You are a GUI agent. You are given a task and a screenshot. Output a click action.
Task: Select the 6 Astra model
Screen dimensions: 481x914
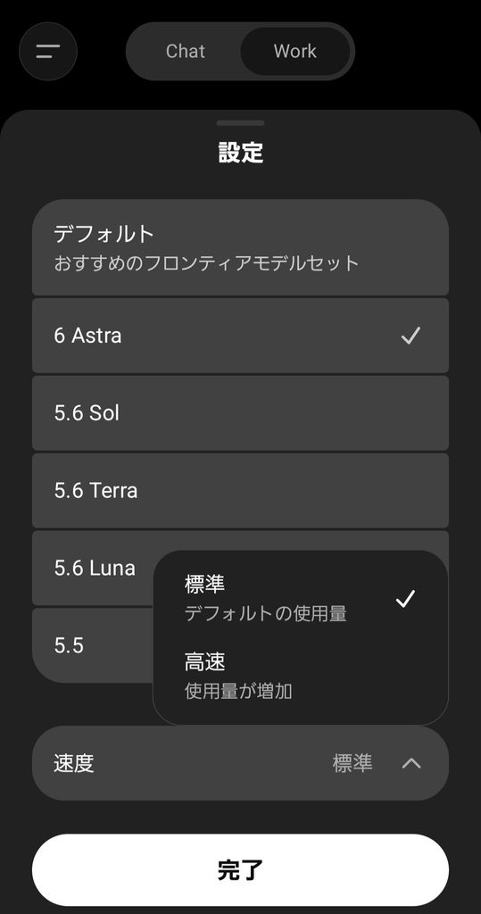pyautogui.click(x=240, y=336)
